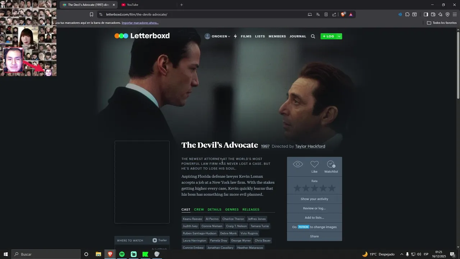Click Add to lists...
This screenshot has width=460, height=259.
tap(314, 218)
